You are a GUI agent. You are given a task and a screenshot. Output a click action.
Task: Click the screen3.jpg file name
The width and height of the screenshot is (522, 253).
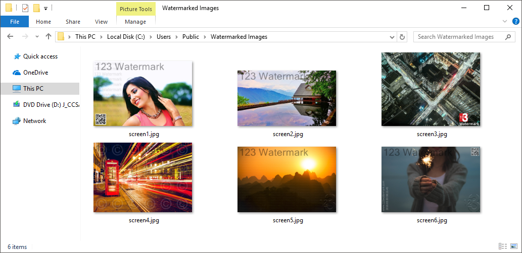432,135
